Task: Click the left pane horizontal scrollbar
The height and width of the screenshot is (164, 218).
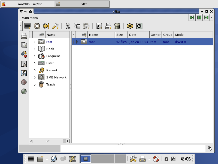Action: pyautogui.click(x=48, y=141)
